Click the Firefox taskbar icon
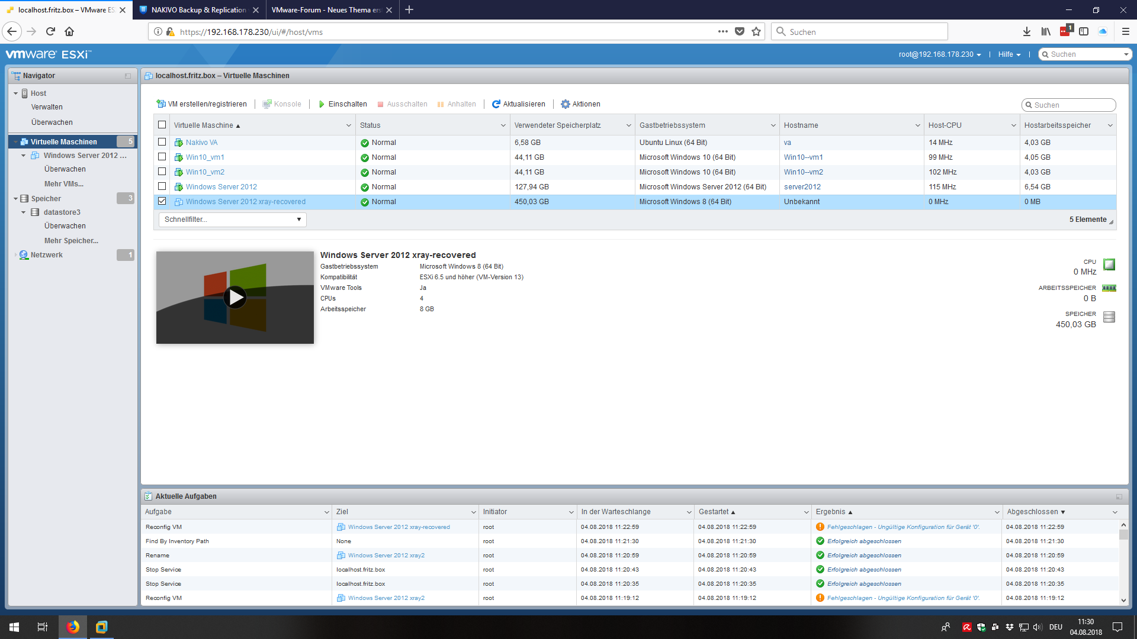Image resolution: width=1137 pixels, height=639 pixels. pyautogui.click(x=73, y=627)
